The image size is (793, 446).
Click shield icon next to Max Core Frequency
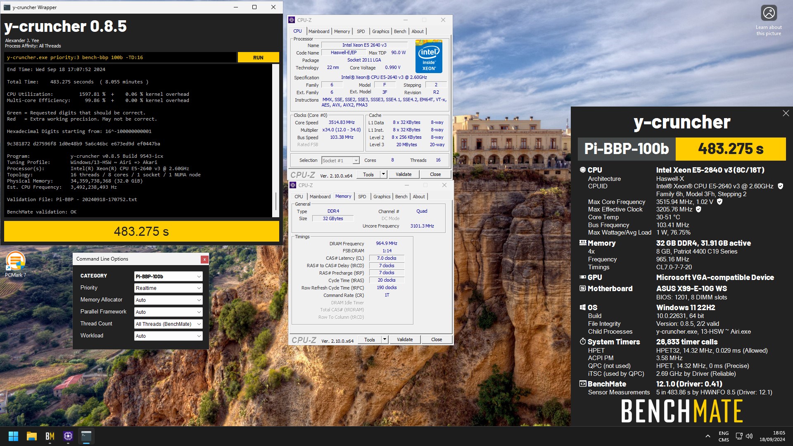click(x=719, y=202)
